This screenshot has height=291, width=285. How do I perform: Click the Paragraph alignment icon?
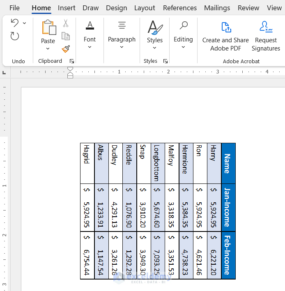(122, 25)
